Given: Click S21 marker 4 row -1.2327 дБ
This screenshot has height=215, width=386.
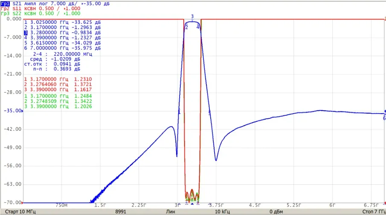Looking at the screenshot, I should click(63, 38).
